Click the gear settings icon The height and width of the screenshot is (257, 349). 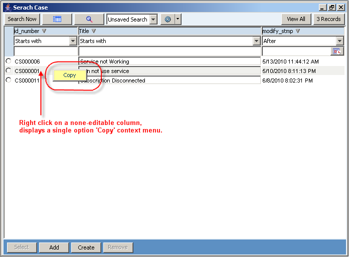pos(167,19)
